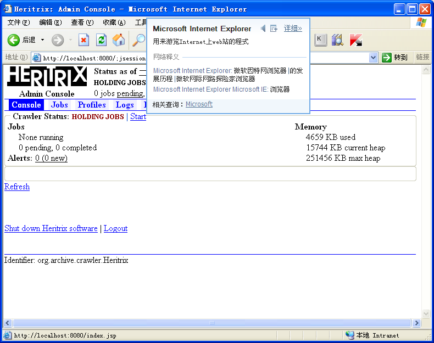Click the Stop loading red X icon

[84, 41]
